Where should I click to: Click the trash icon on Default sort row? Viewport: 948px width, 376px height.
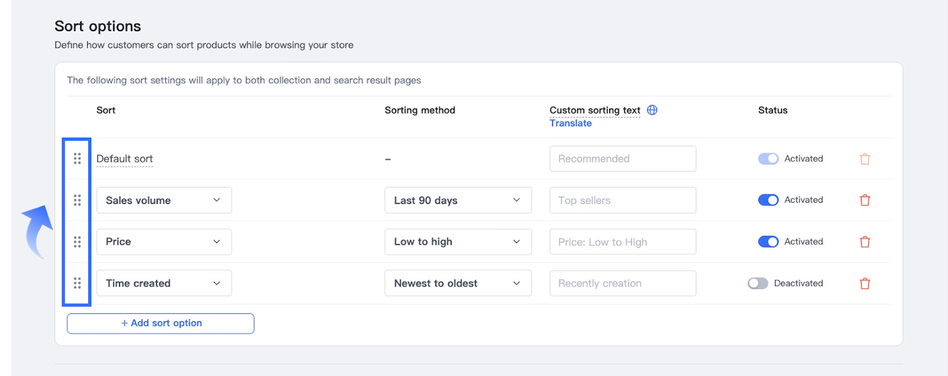[864, 159]
